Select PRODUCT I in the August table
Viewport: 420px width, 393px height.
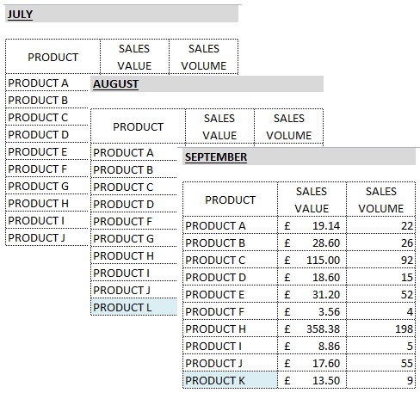pos(133,273)
